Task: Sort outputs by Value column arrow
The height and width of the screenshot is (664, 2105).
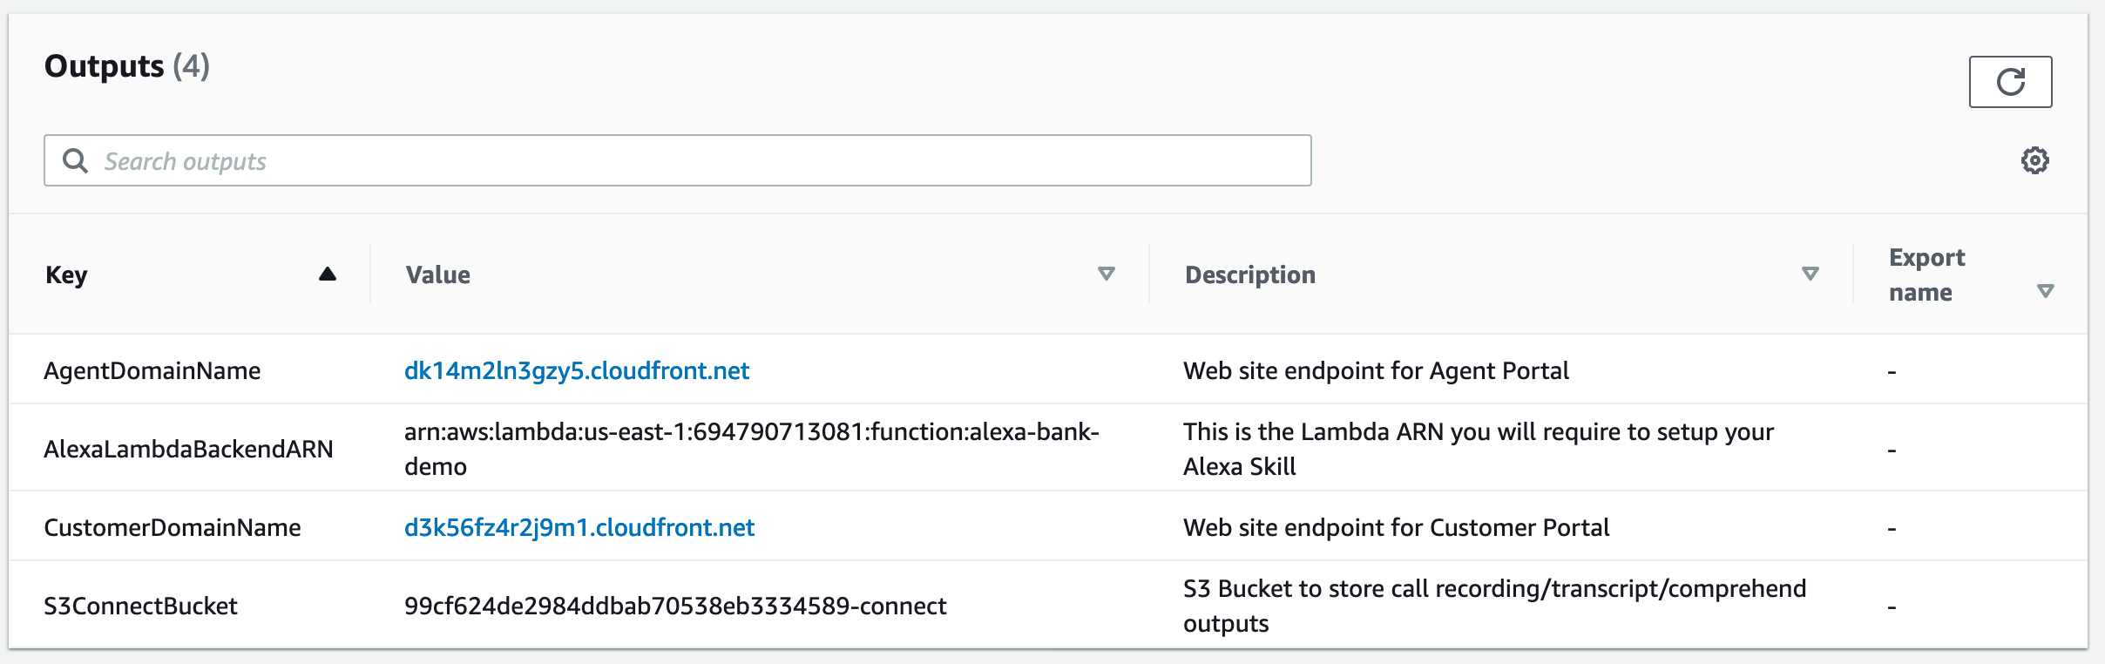Action: 1107,274
